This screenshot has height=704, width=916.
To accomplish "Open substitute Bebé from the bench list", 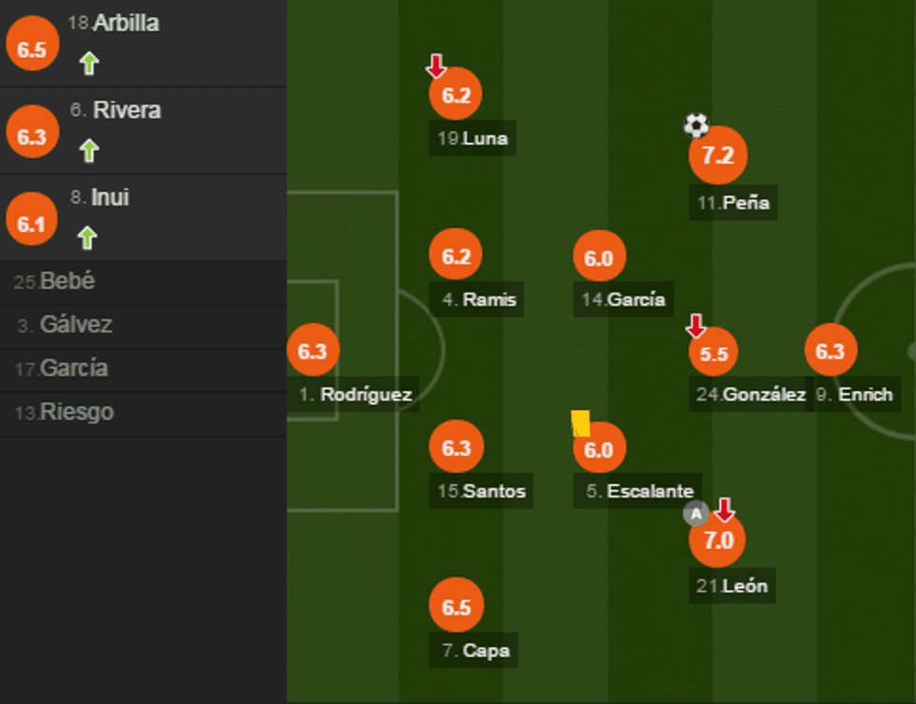I will pyautogui.click(x=67, y=281).
